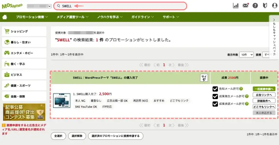
Task: Open the mail notifications icon
Action: [x=246, y=6]
